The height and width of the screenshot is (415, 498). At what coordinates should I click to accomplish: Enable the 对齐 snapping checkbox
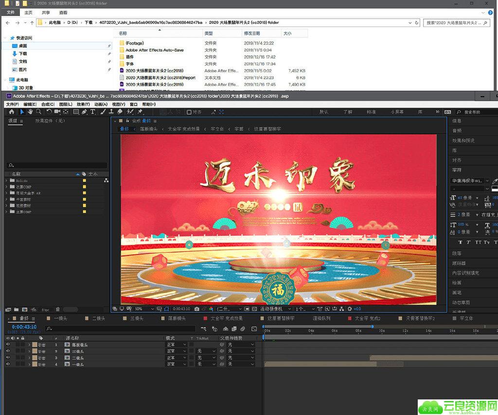pyautogui.click(x=189, y=112)
